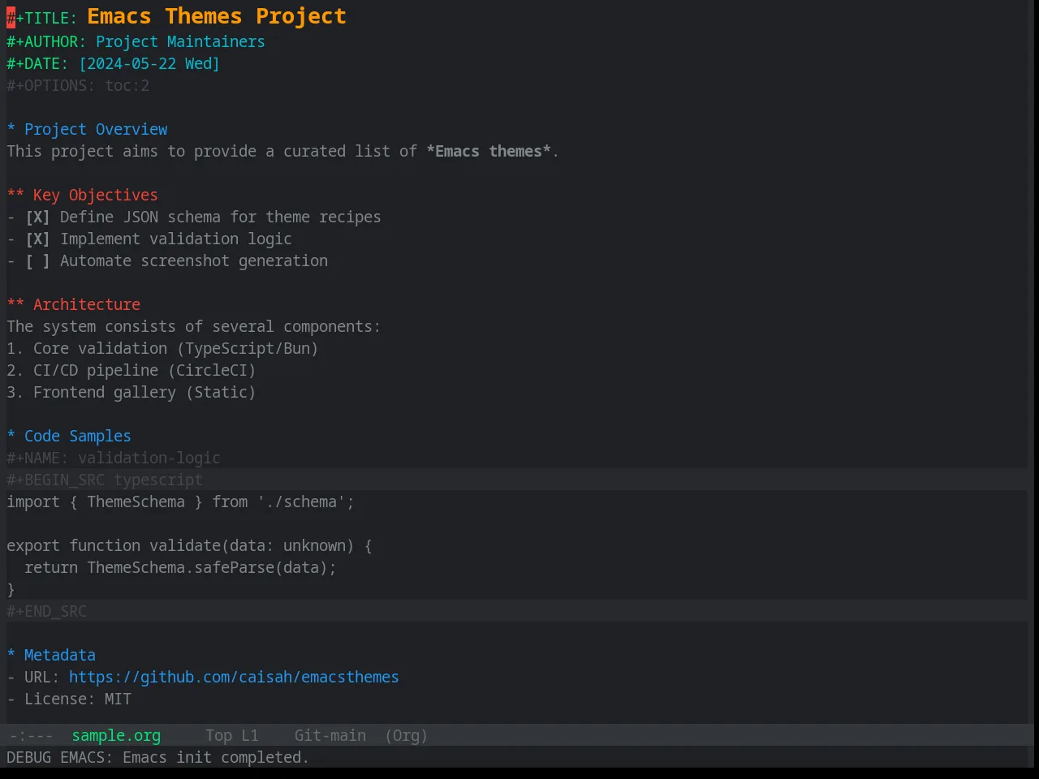1039x779 pixels.
Task: Click the The system consists of line
Action: (x=193, y=326)
